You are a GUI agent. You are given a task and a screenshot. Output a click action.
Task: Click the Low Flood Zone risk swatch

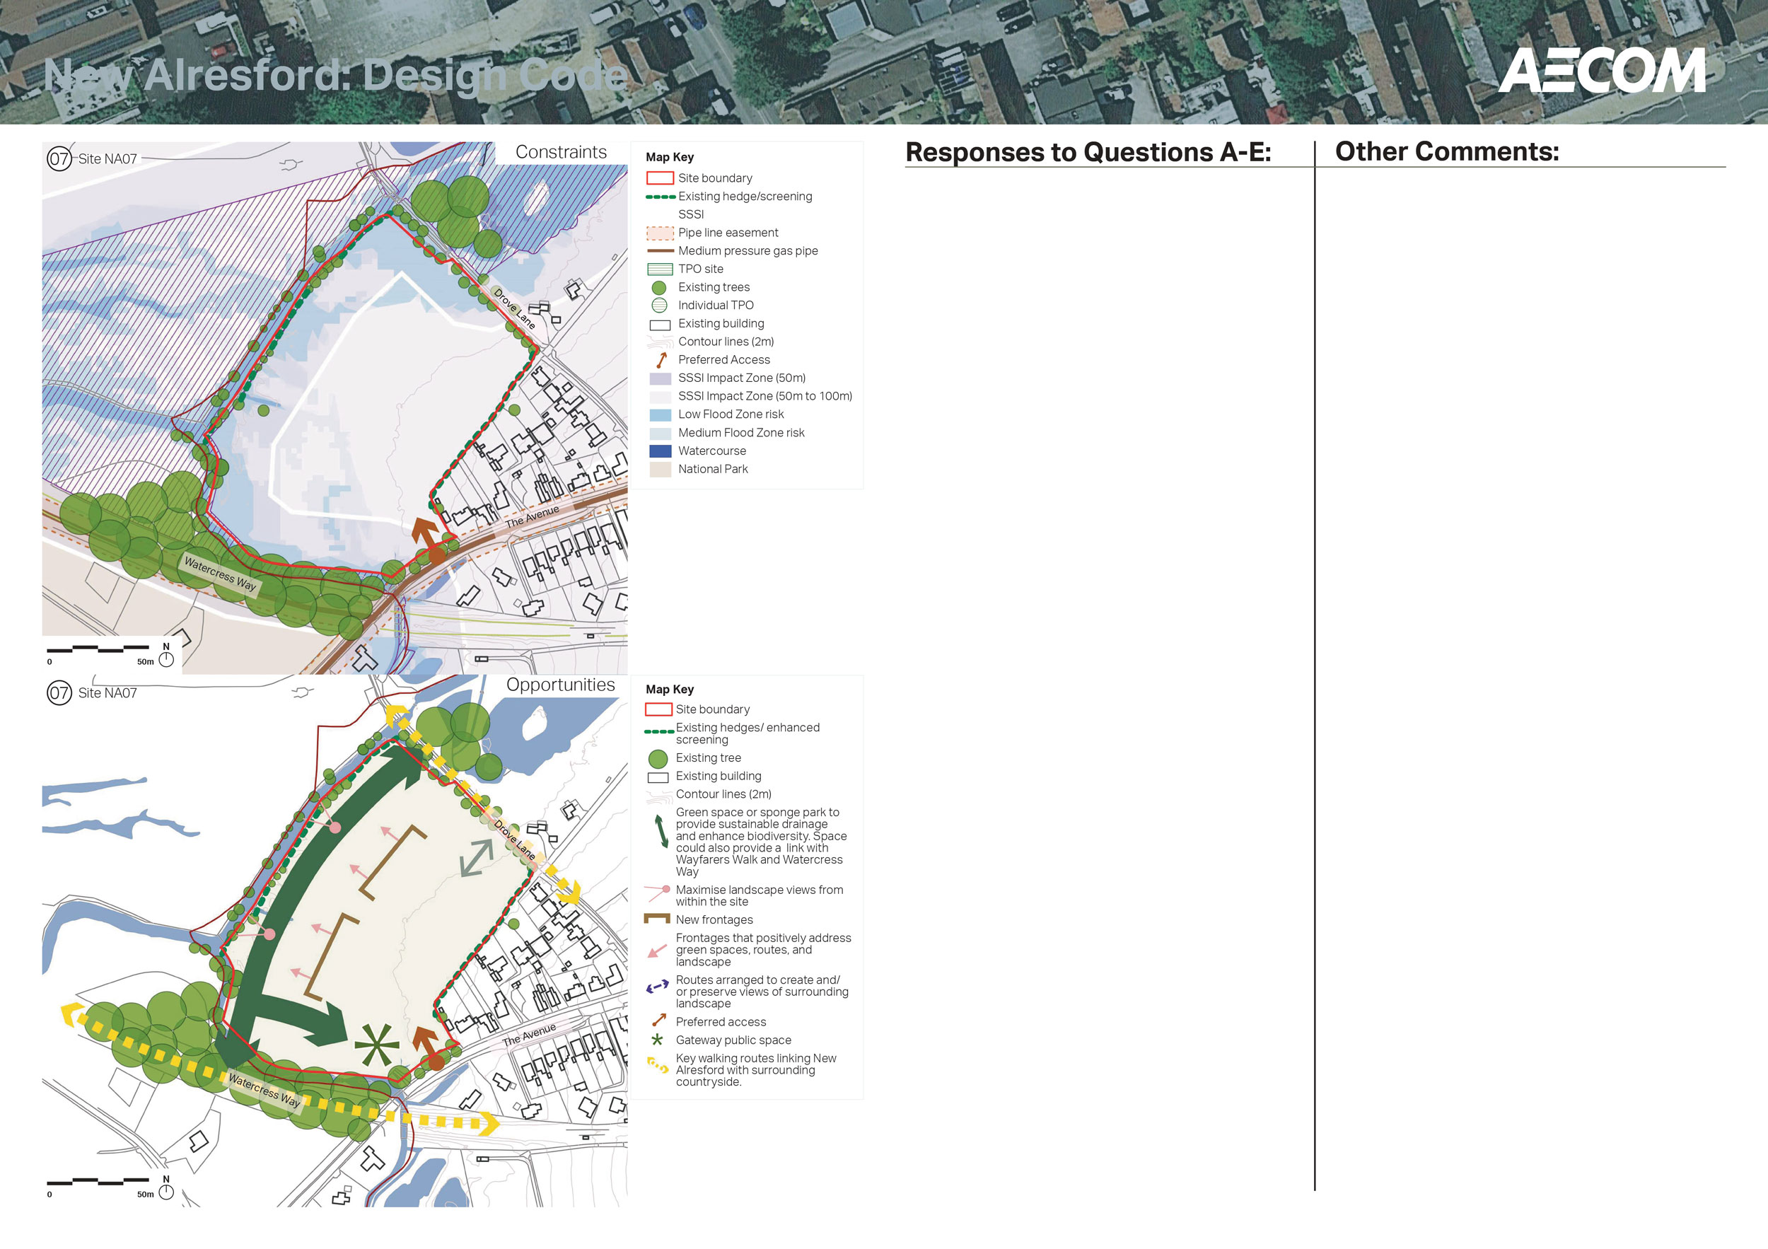(x=660, y=415)
